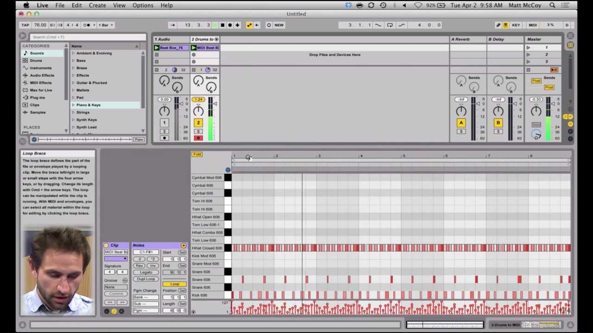Open the View menu
593x333 pixels.
click(x=119, y=5)
